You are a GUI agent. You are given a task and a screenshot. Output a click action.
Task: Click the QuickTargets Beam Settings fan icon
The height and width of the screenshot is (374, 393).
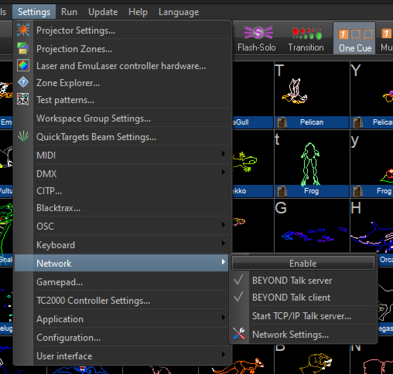point(23,137)
